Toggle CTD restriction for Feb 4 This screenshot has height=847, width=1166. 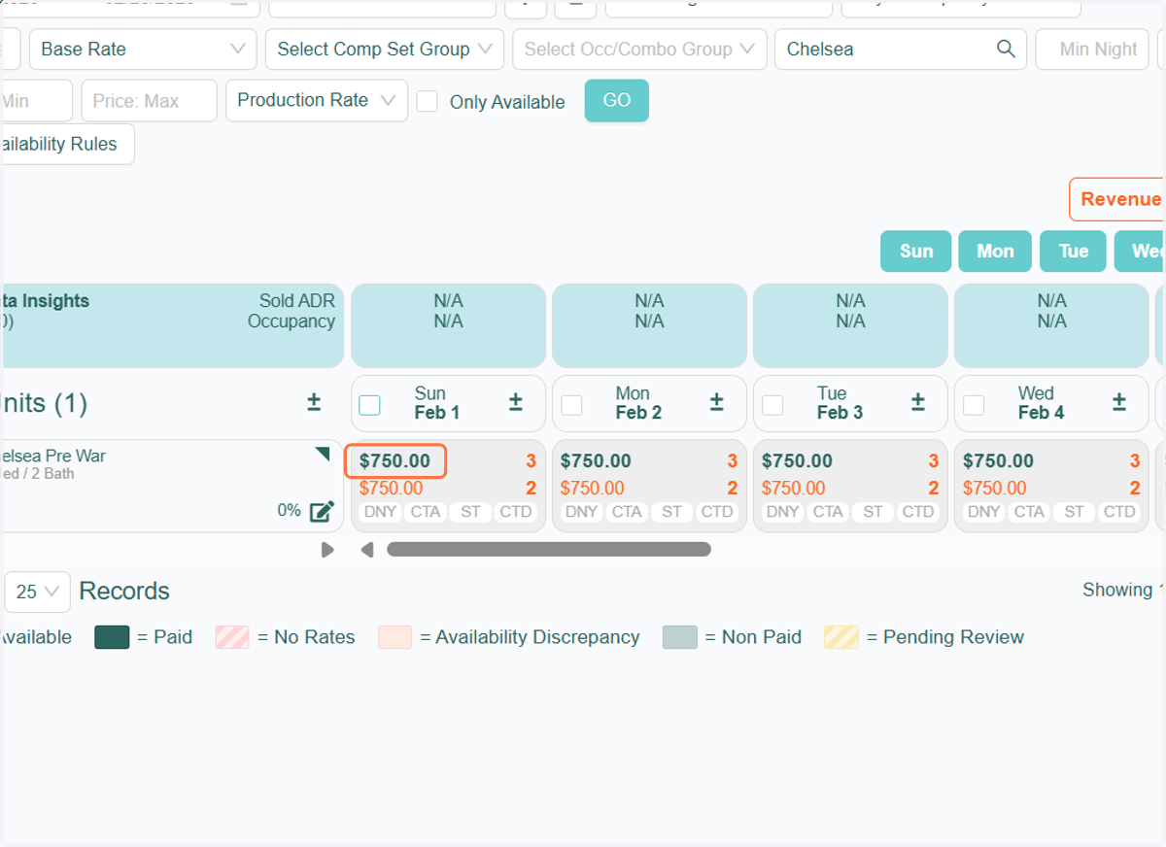click(x=1119, y=512)
